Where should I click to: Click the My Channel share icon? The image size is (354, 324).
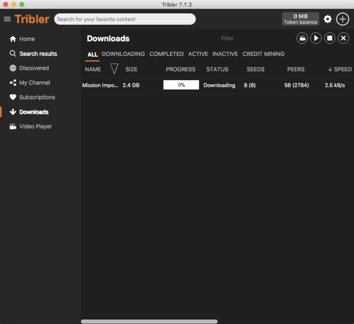click(13, 83)
